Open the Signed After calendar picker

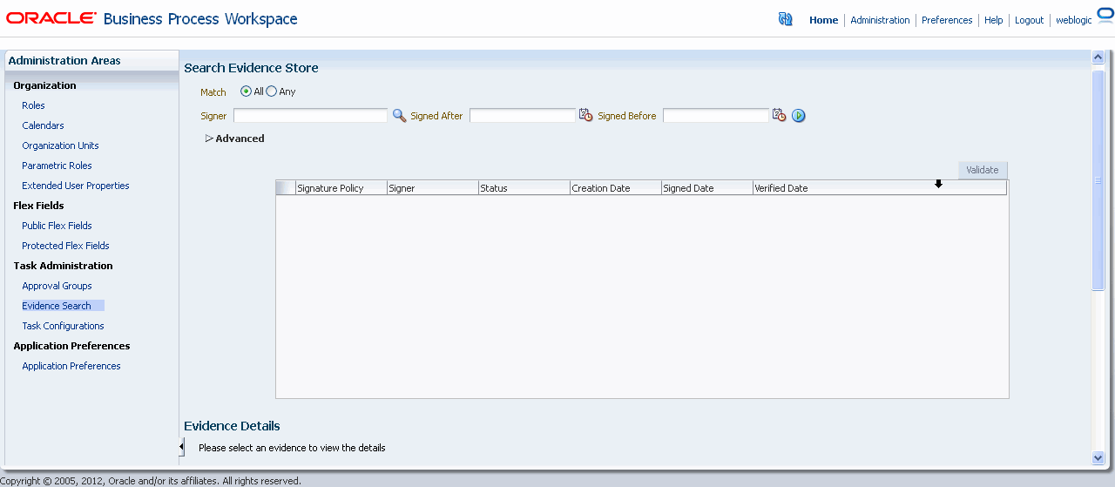pos(586,115)
